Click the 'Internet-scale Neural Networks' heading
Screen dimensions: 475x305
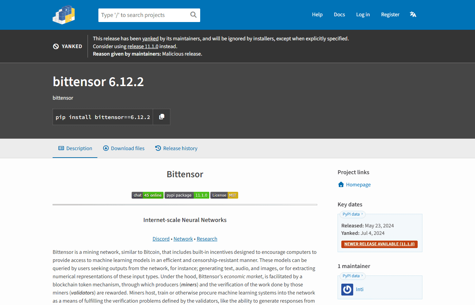click(x=185, y=220)
